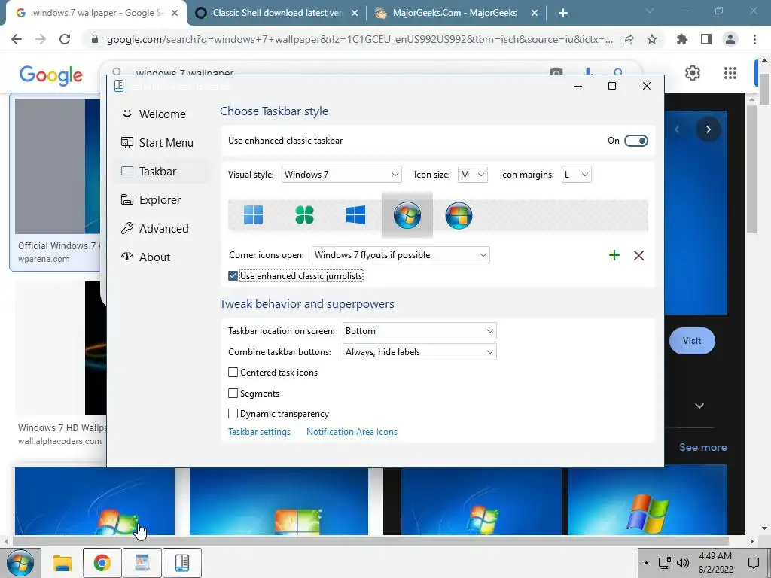Switch to MajorGeeks.Com tab
The image size is (771, 578).
tap(455, 13)
